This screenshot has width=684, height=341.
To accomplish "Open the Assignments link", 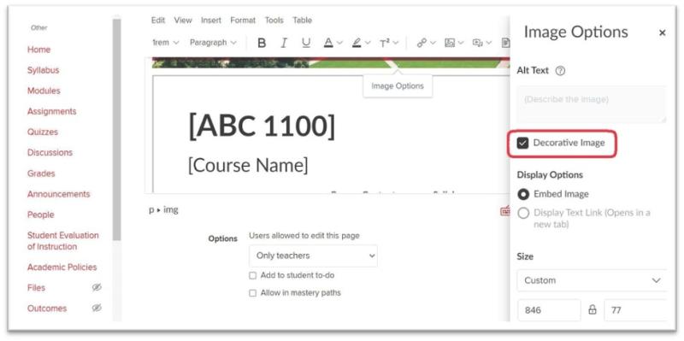I will (52, 111).
